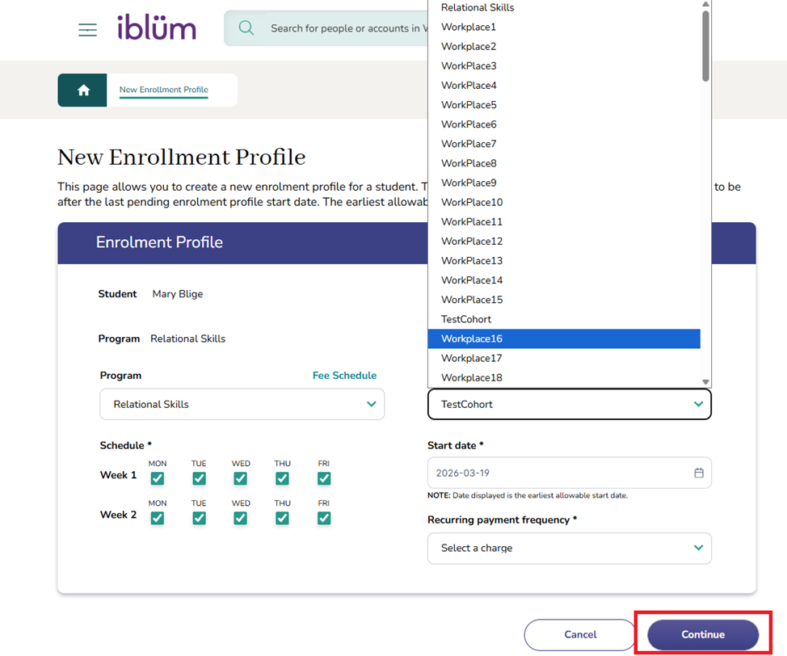Image resolution: width=787 pixels, height=656 pixels.
Task: Click the Continue button
Action: pyautogui.click(x=702, y=634)
